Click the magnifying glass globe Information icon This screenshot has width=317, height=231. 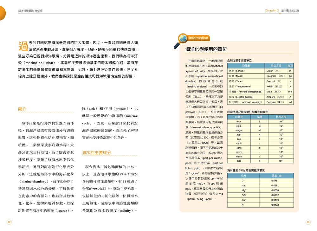[x=181, y=41]
